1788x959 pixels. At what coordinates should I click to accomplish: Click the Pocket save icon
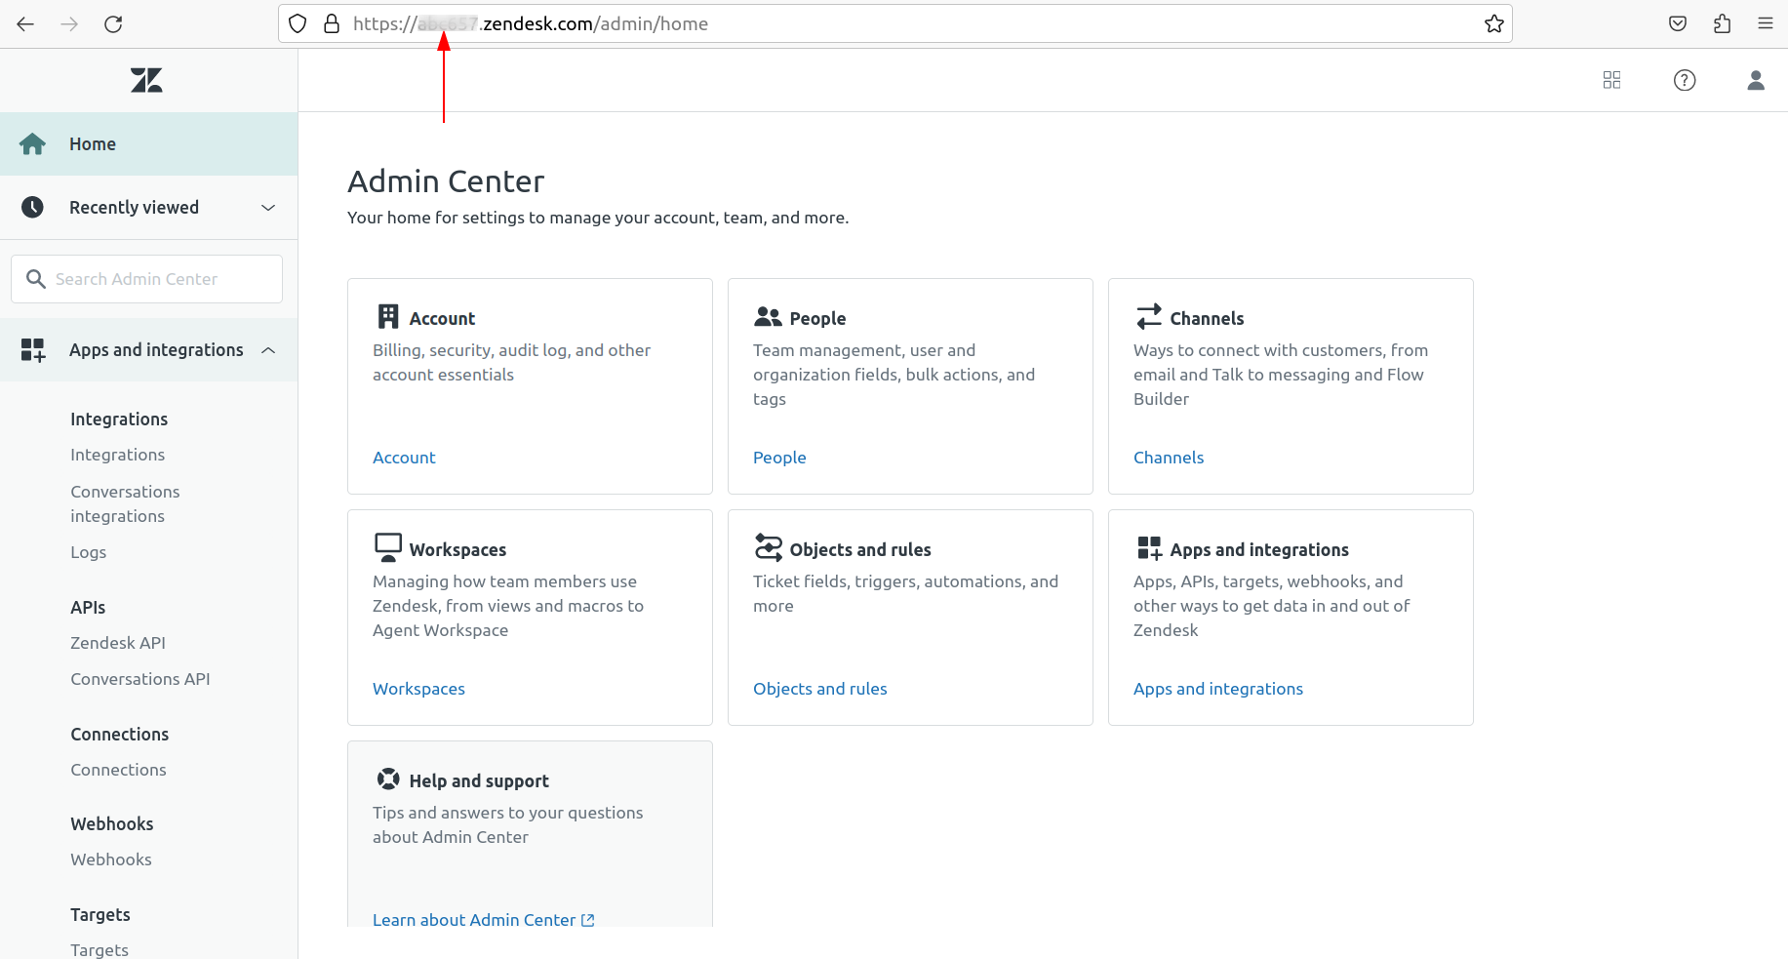(x=1678, y=24)
